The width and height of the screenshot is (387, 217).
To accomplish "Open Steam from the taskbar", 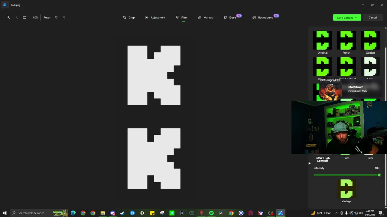I will (122, 213).
